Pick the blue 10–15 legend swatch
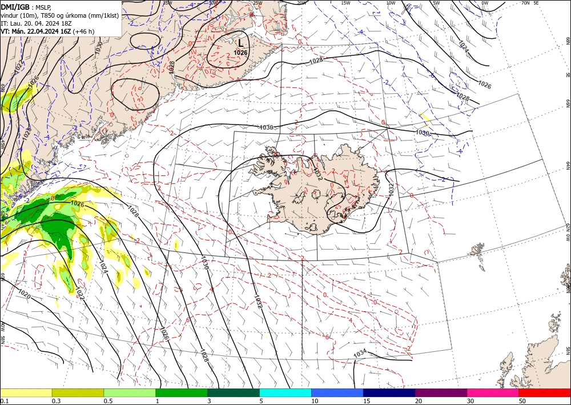Screen dimensions: 571x405 [x=337, y=392]
